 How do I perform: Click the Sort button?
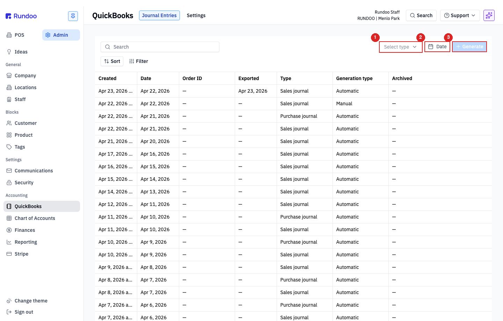click(112, 61)
